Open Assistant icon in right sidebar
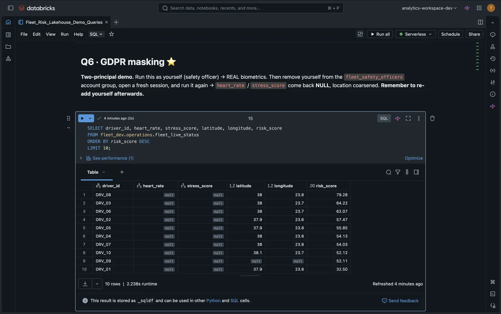The width and height of the screenshot is (501, 314). (493, 106)
